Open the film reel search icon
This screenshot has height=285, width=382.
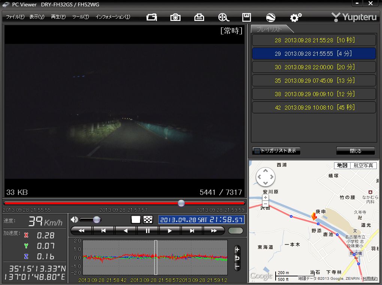click(224, 17)
